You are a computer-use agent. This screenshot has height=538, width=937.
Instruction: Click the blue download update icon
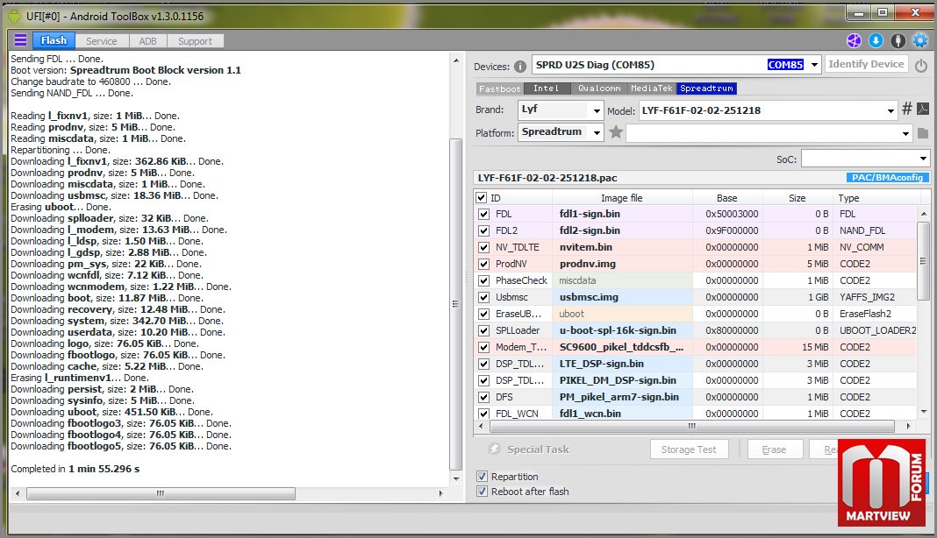[x=876, y=40]
